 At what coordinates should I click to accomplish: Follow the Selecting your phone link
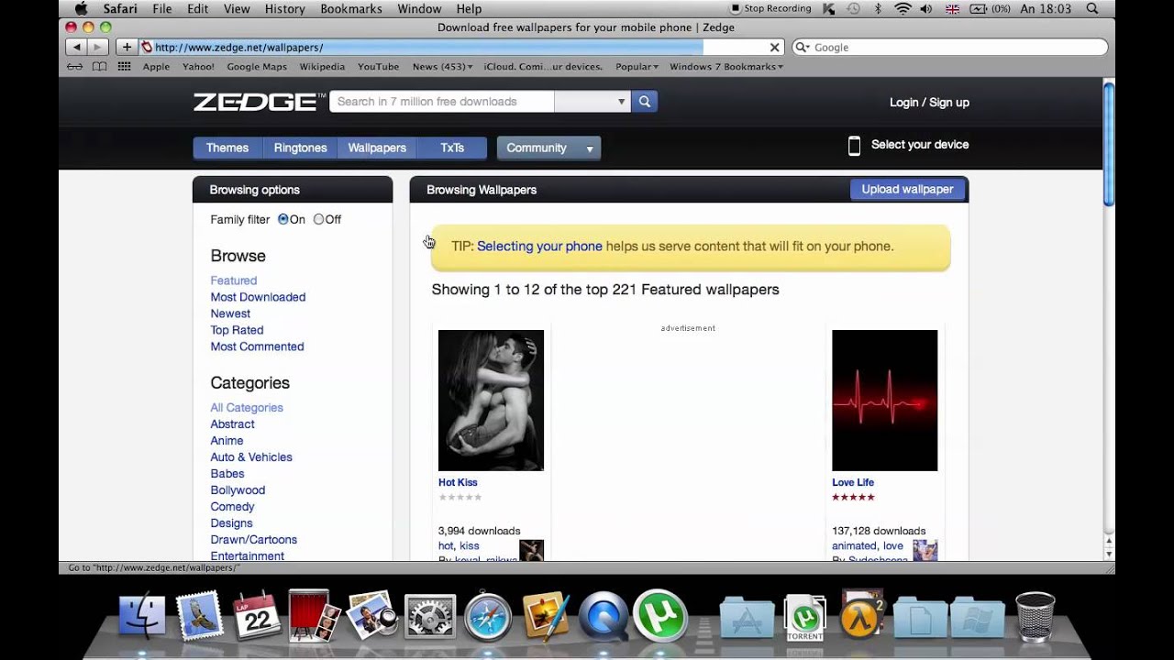539,246
